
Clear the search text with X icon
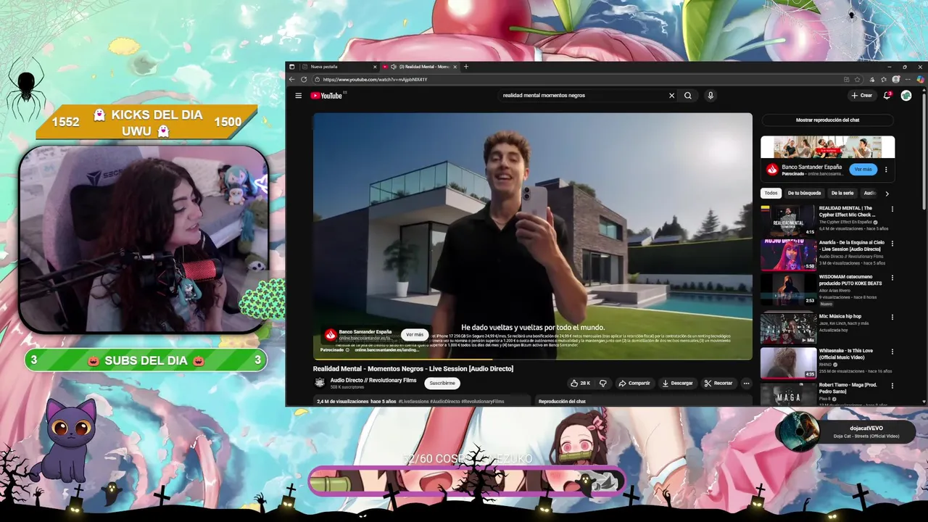click(x=671, y=96)
